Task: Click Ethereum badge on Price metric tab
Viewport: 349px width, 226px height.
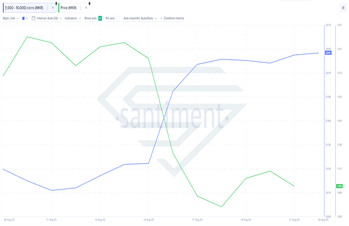Action: pos(90,3)
